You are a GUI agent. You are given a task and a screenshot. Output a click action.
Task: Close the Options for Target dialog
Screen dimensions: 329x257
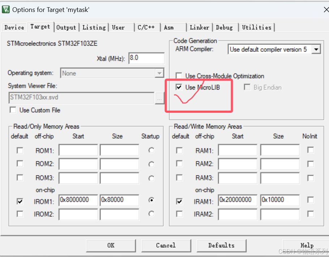point(326,10)
